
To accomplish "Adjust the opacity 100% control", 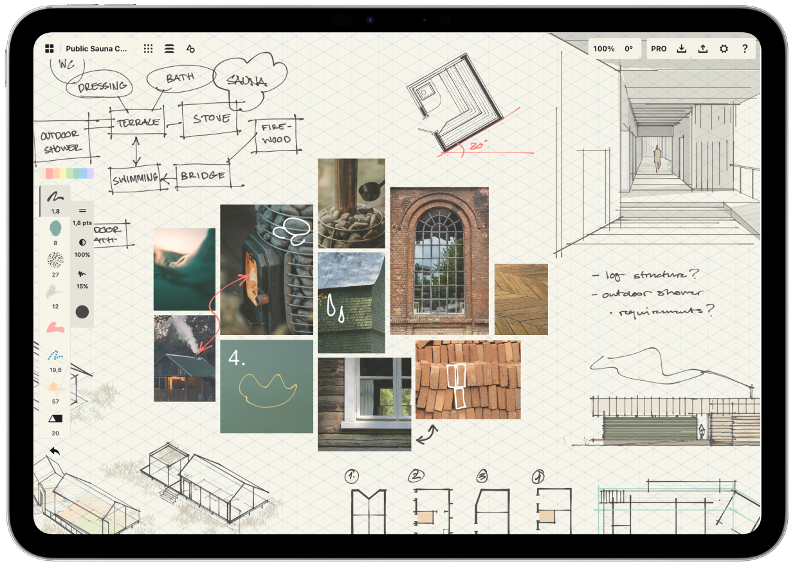I will click(x=82, y=247).
